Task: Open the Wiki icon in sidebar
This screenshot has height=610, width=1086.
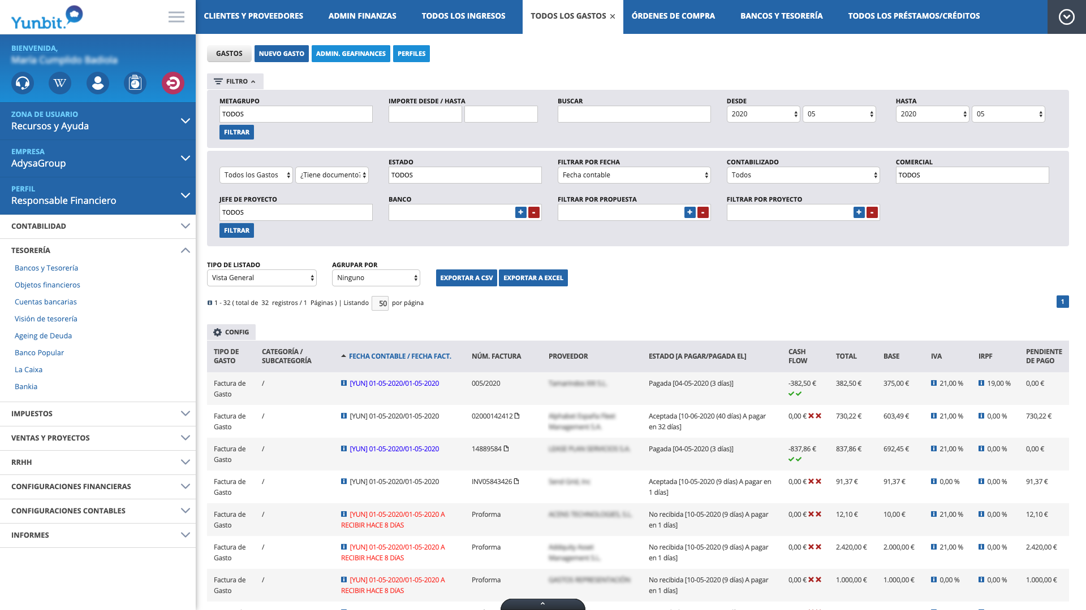Action: pyautogui.click(x=60, y=83)
